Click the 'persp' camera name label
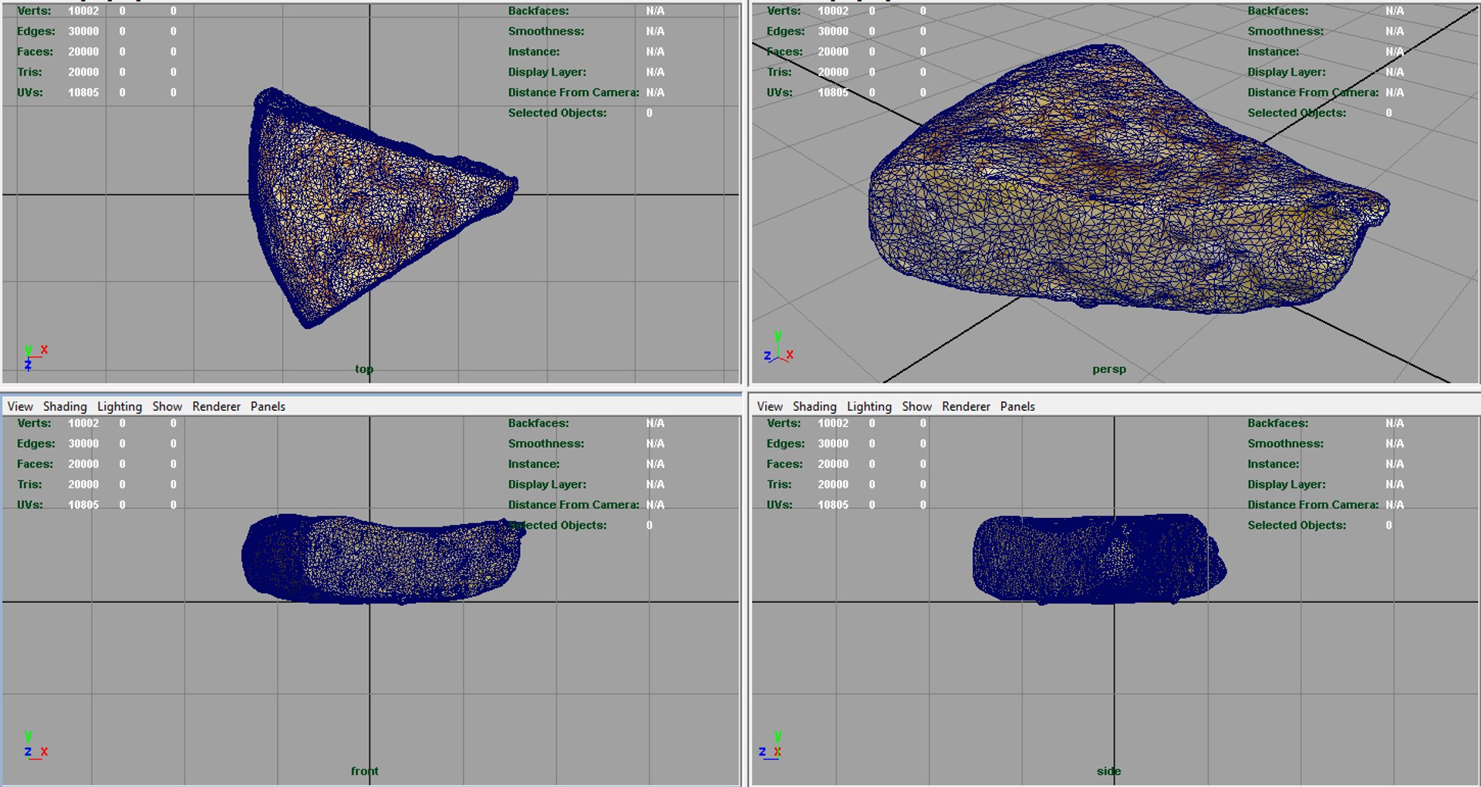This screenshot has height=787, width=1481. point(1109,369)
